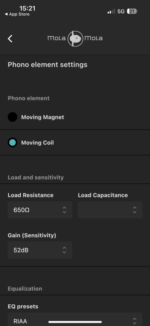Open the EQ presets RIAA dropdown
Image resolution: width=150 pixels, height=326 pixels.
[75, 319]
